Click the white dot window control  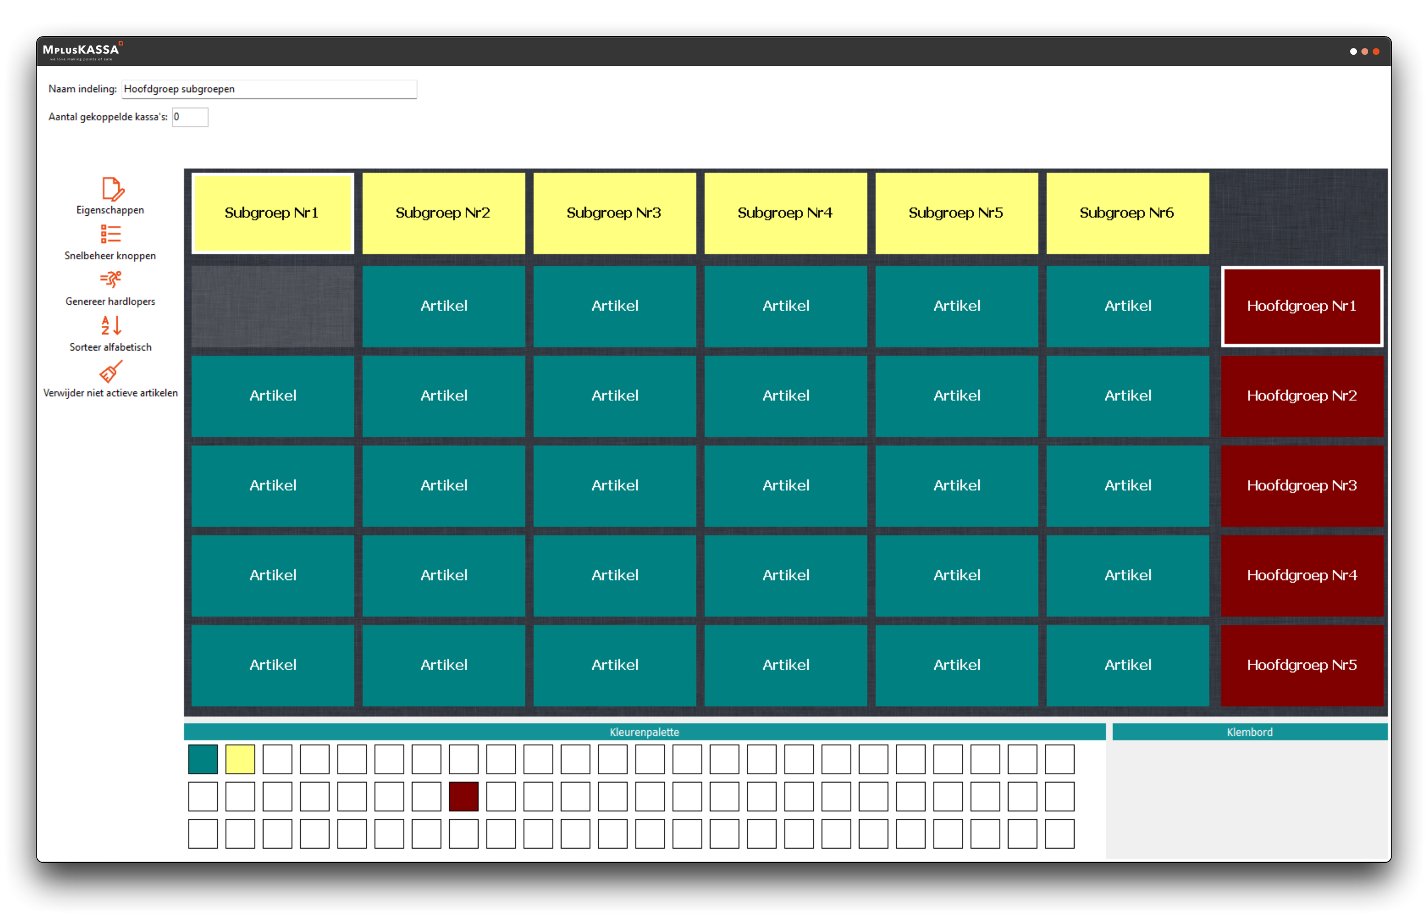click(x=1353, y=52)
